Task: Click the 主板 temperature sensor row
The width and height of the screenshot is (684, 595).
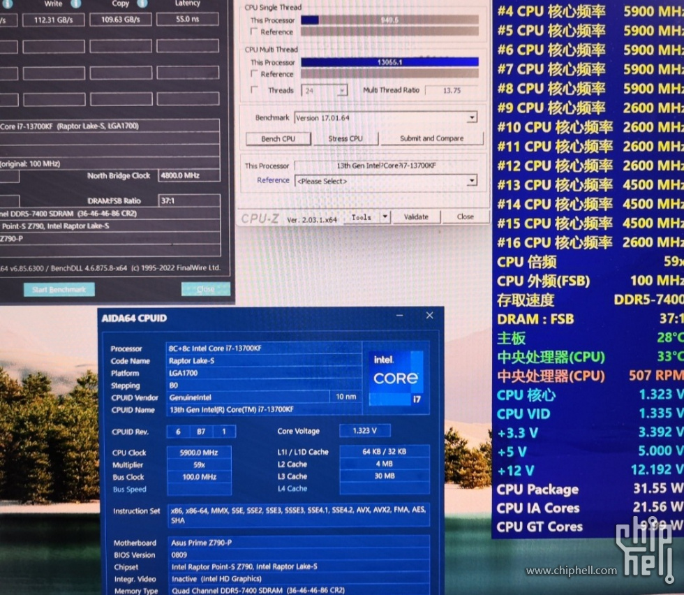Action: click(590, 338)
